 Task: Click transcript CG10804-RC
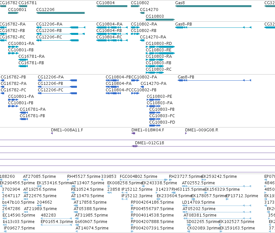point(109,37)
